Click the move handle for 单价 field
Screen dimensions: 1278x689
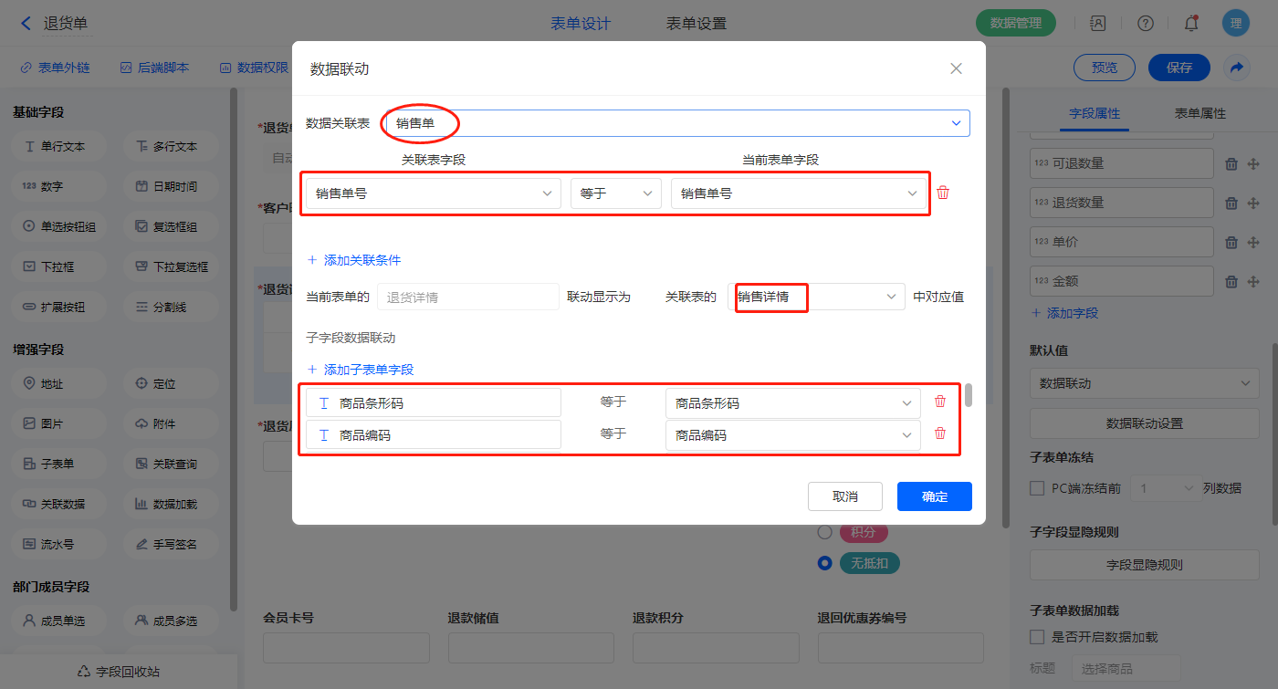click(x=1252, y=243)
